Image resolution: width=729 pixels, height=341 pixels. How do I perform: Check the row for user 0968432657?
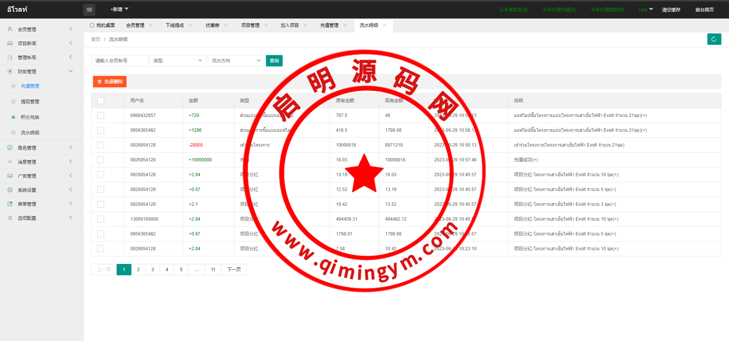point(101,115)
